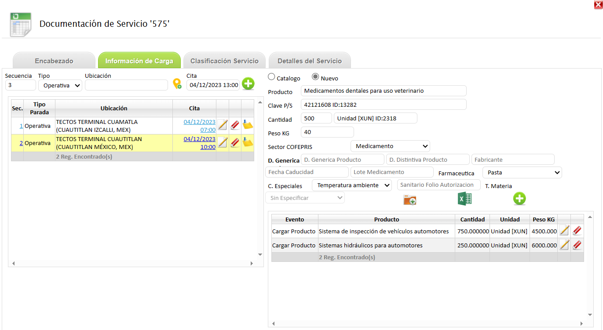The width and height of the screenshot is (603, 330).
Task: Open C. Especiales Temperatura ambiente dropdown
Action: (351, 185)
